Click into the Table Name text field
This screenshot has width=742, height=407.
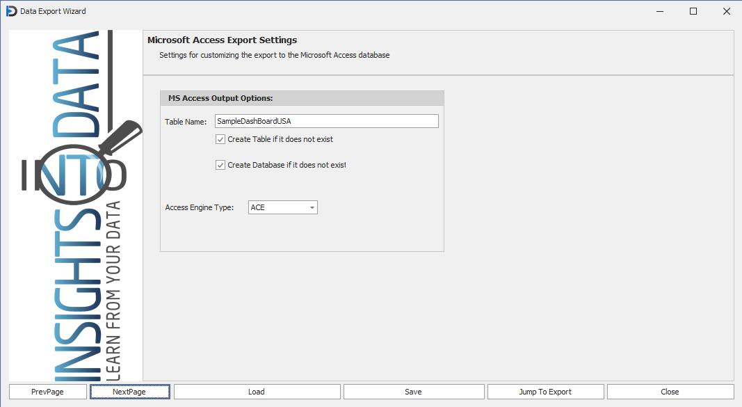[327, 121]
